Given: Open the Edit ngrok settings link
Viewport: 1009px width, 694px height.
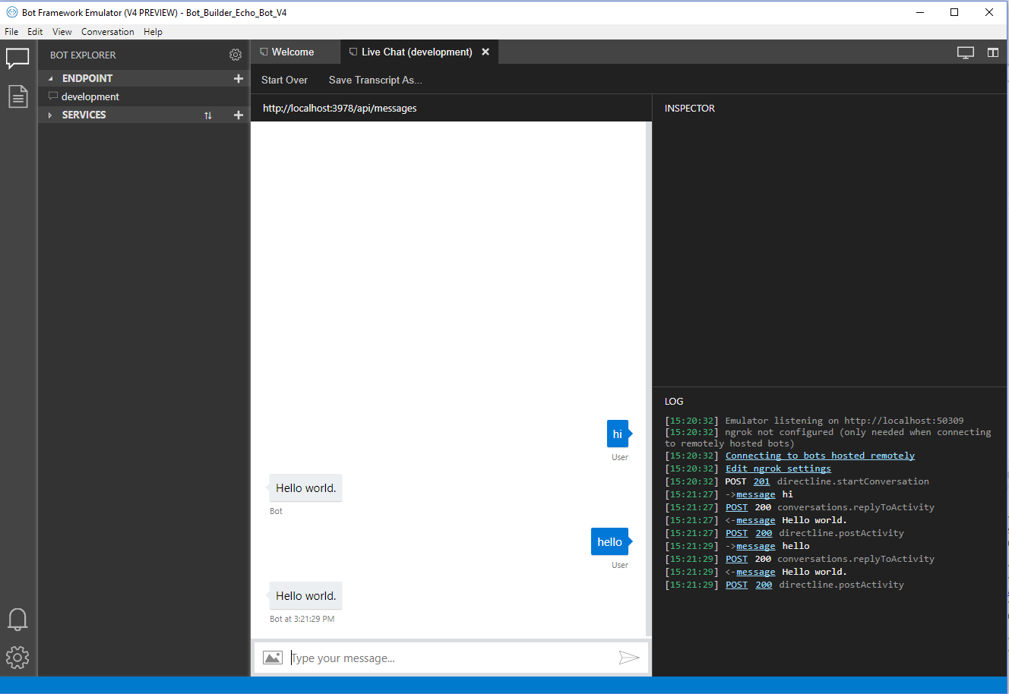Looking at the screenshot, I should (778, 468).
